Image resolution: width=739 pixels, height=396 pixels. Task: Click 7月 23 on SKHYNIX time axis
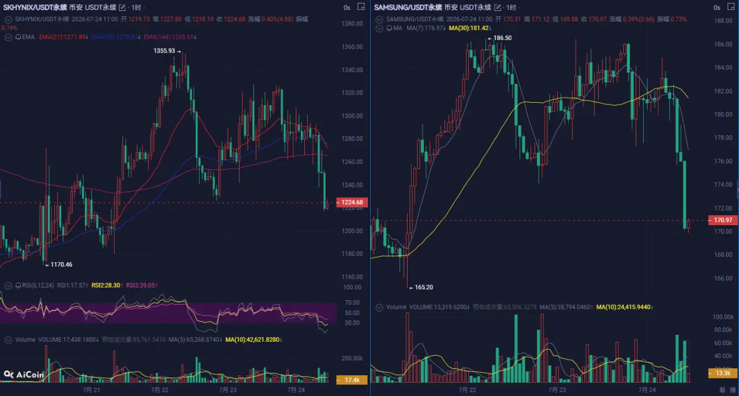point(227,390)
